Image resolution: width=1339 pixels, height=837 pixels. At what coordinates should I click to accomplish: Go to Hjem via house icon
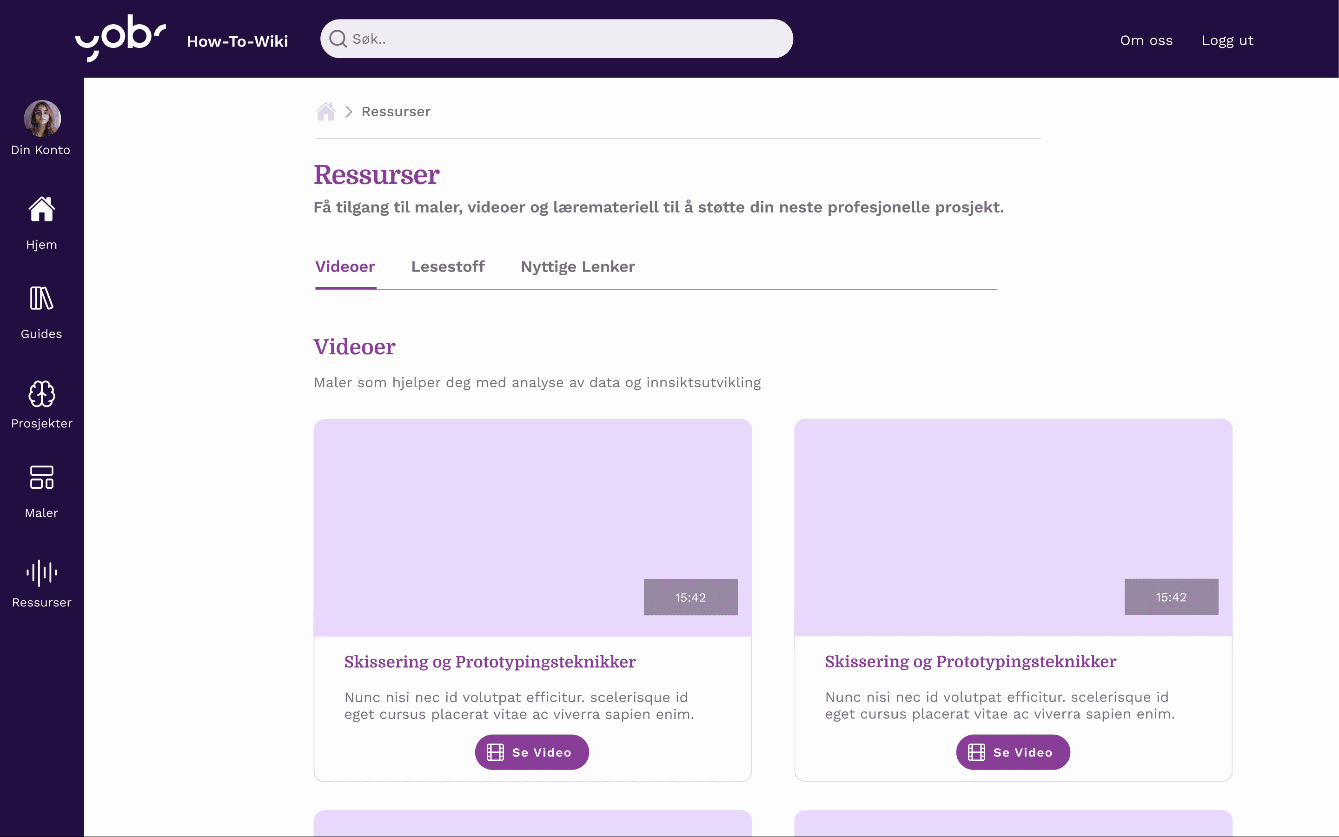click(41, 210)
